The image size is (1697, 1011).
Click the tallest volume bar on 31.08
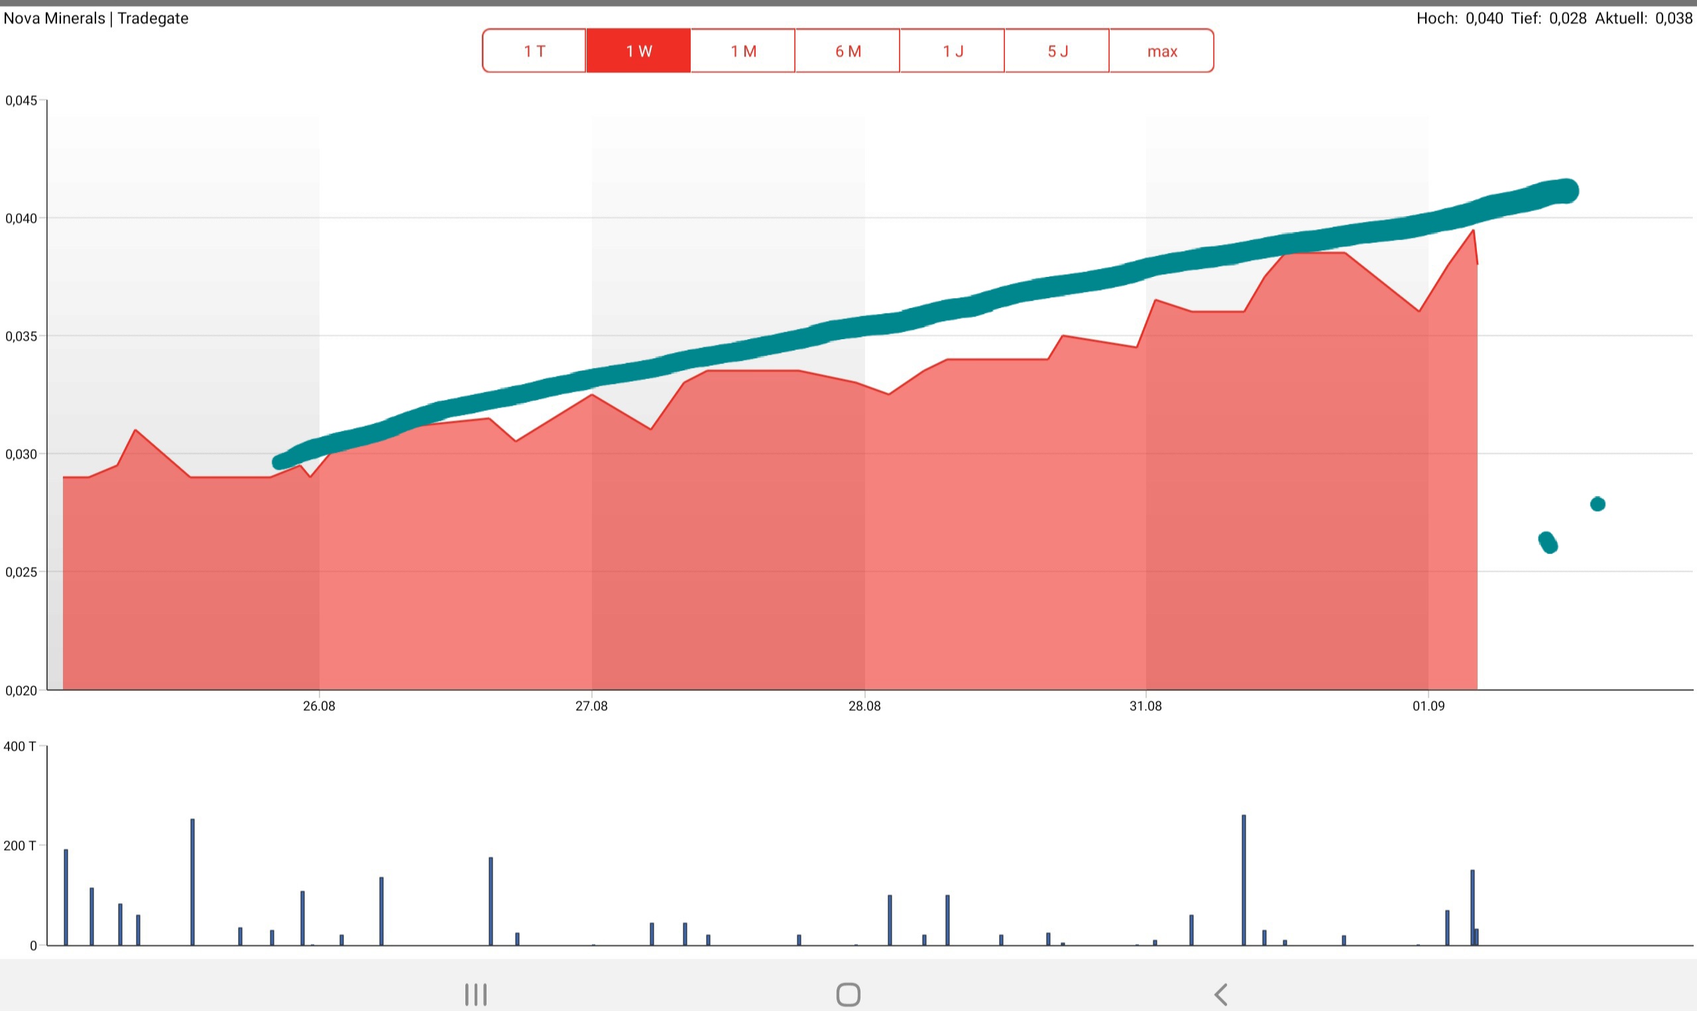tap(1243, 880)
